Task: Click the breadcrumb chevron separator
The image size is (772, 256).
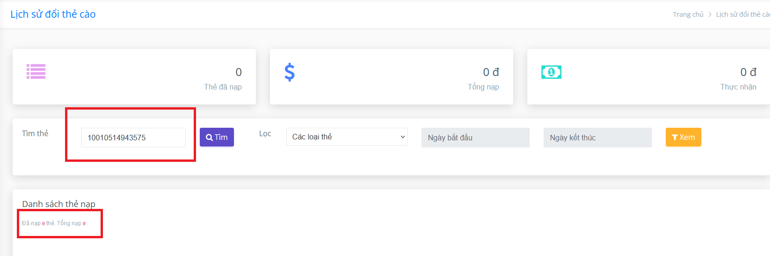Action: click(710, 14)
